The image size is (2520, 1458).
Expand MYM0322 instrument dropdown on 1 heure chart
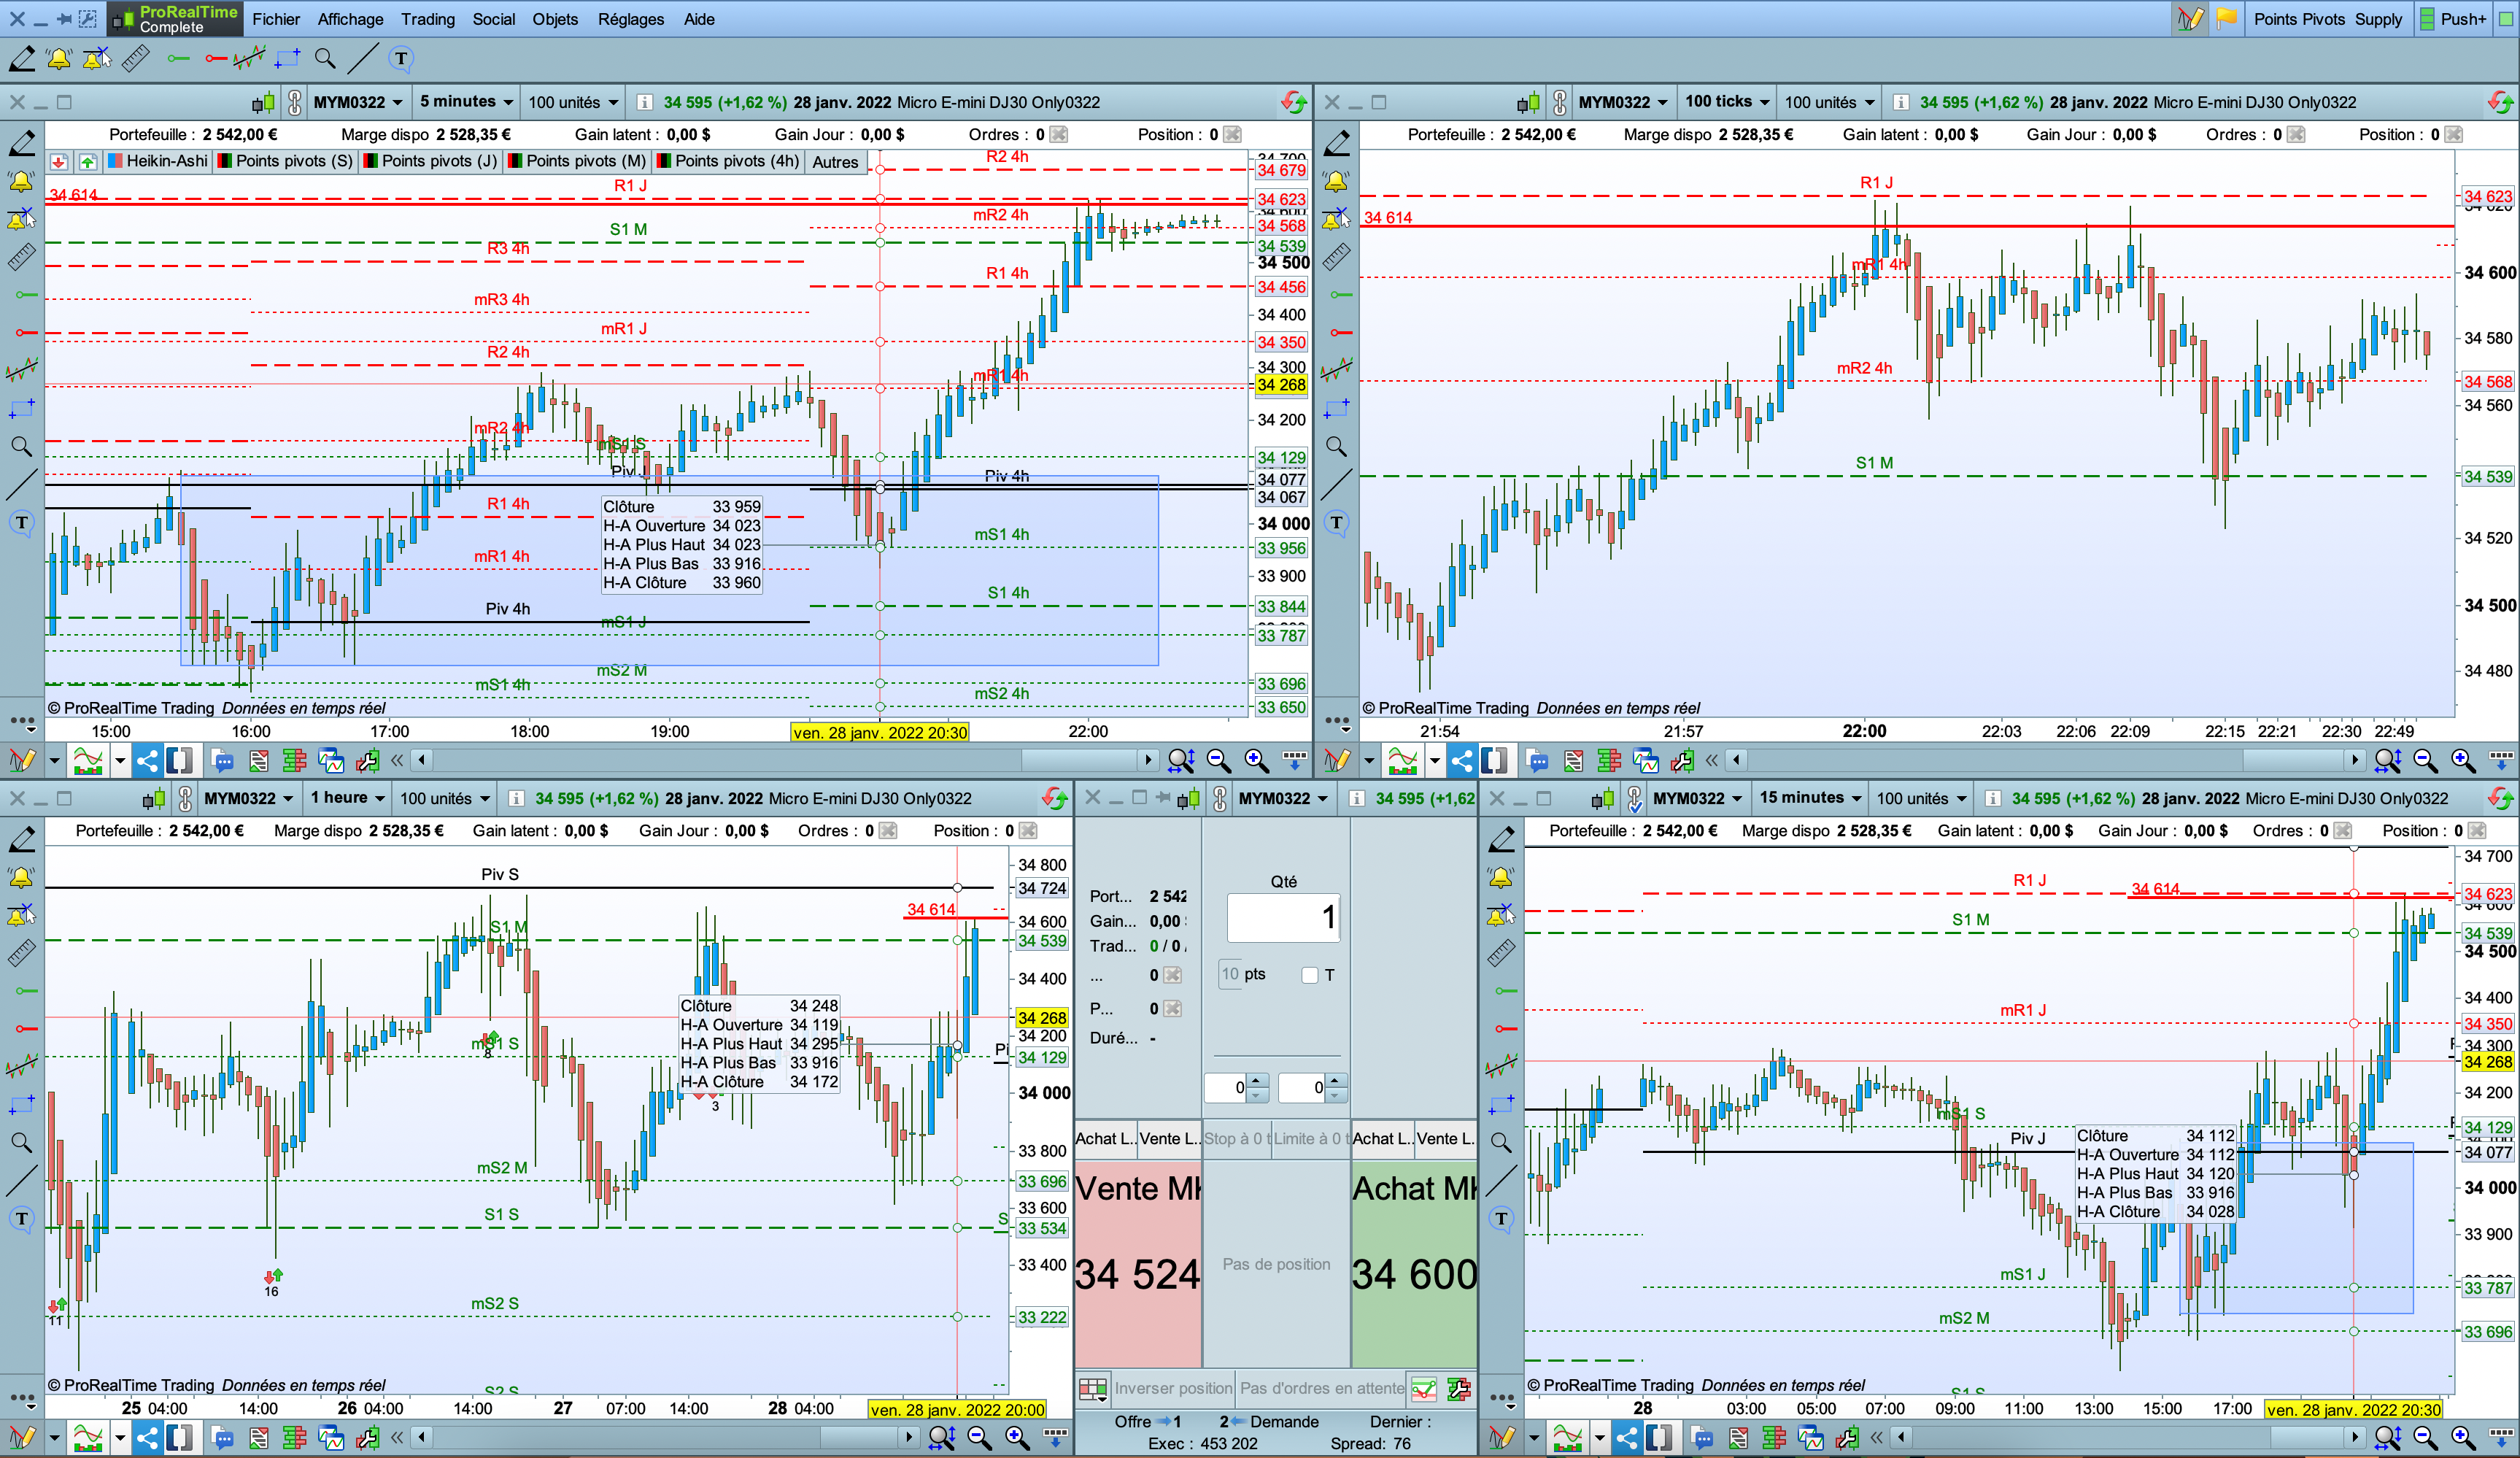click(249, 798)
